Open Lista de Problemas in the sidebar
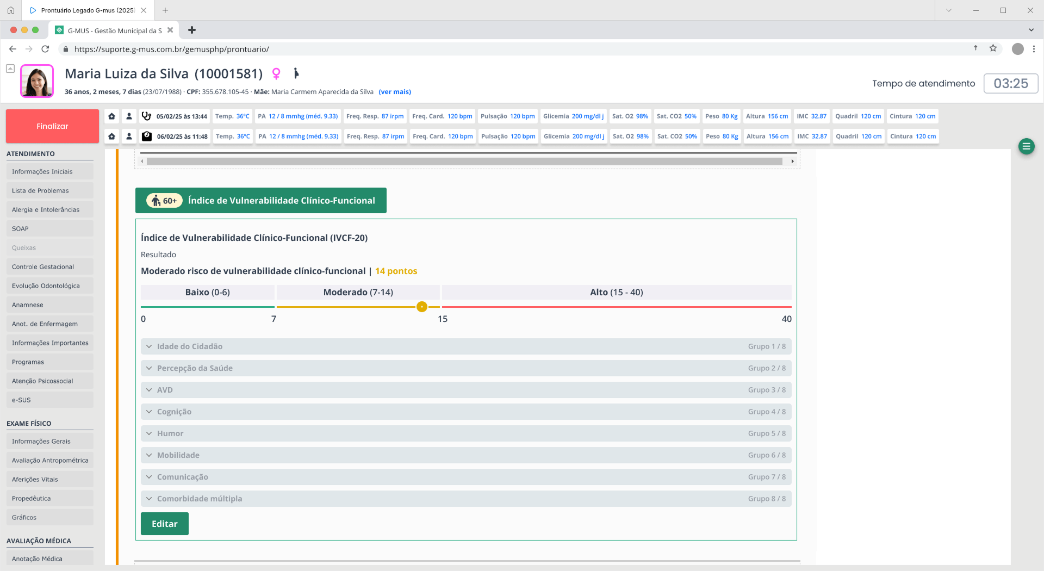Viewport: 1044px width, 571px height. (x=50, y=190)
